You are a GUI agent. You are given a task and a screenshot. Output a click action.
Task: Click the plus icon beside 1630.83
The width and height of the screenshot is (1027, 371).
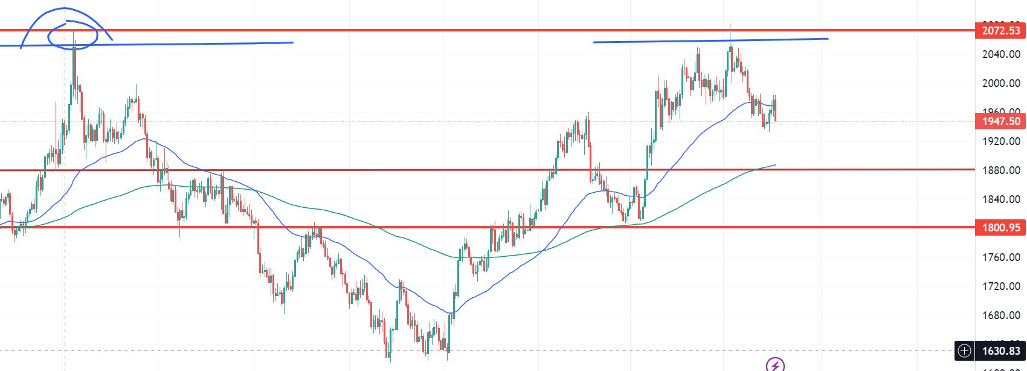pyautogui.click(x=965, y=350)
